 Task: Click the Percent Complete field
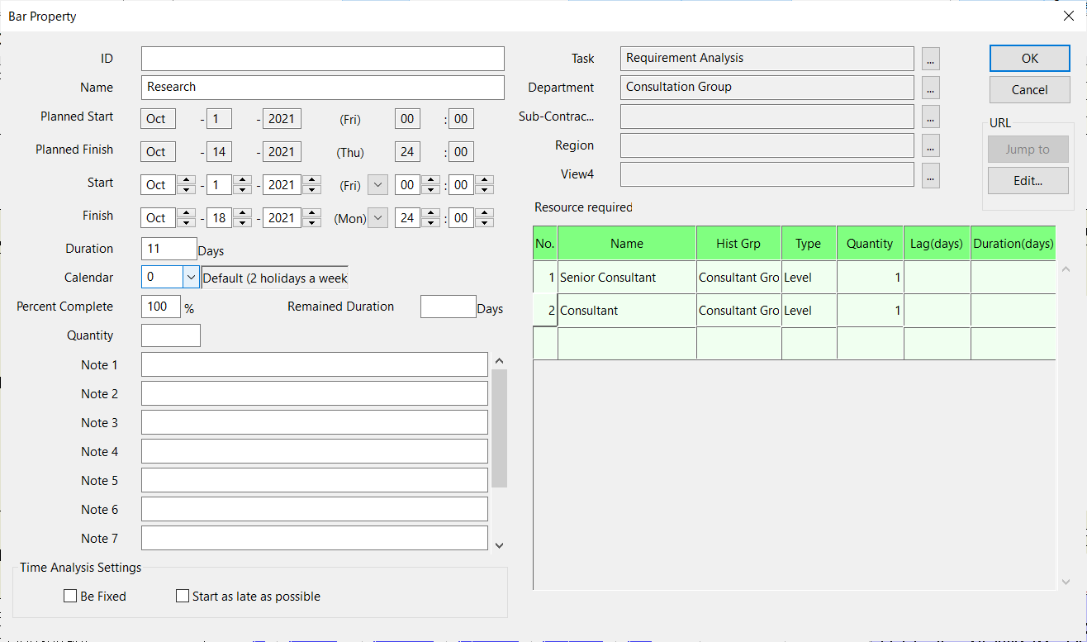point(160,307)
